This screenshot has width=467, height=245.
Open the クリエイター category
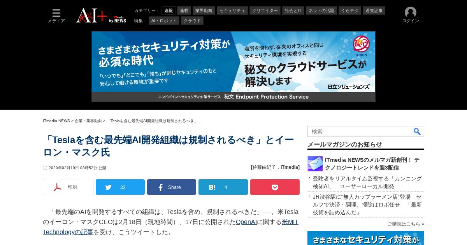pyautogui.click(x=265, y=10)
